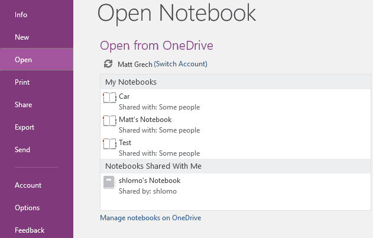The height and width of the screenshot is (238, 373).
Task: Click the Matt's Notebook book icon
Action: tap(109, 121)
